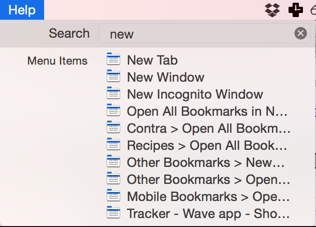The width and height of the screenshot is (316, 227).
Task: Click the icon beside Tracker - Wave app
Action: (113, 212)
